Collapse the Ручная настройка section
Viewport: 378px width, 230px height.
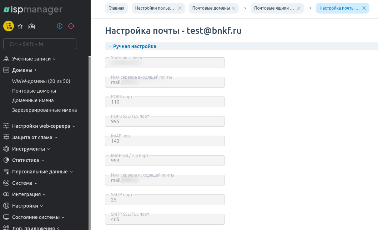tap(135, 46)
